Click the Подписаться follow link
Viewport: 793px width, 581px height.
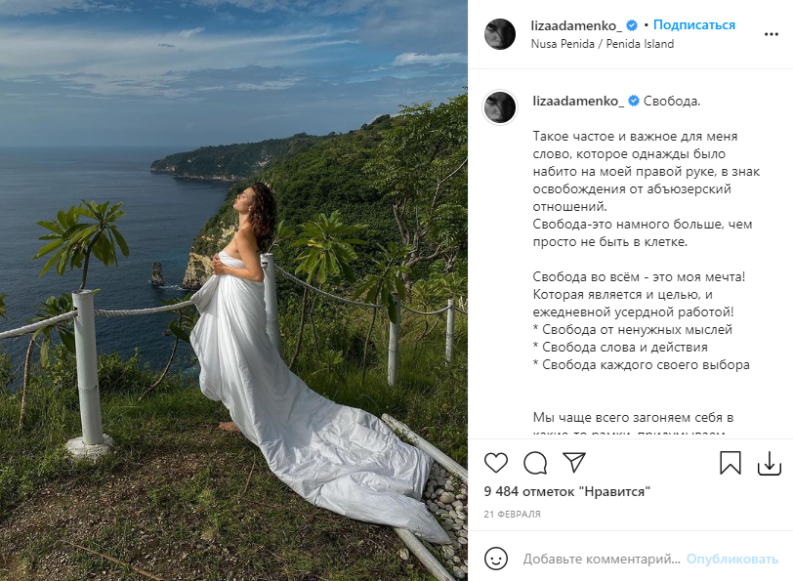click(694, 24)
